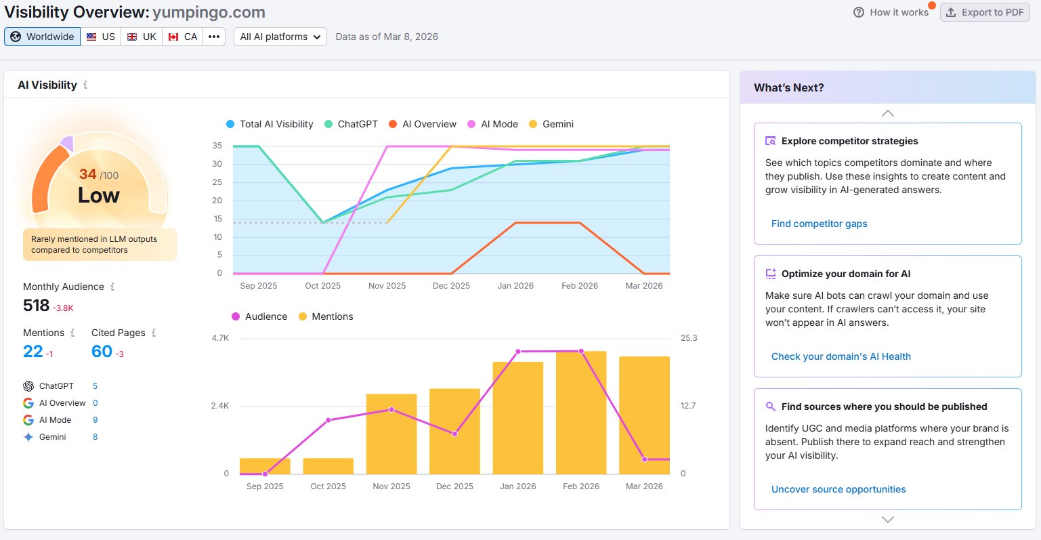Click the Dec 2025 mentions bar

454,432
